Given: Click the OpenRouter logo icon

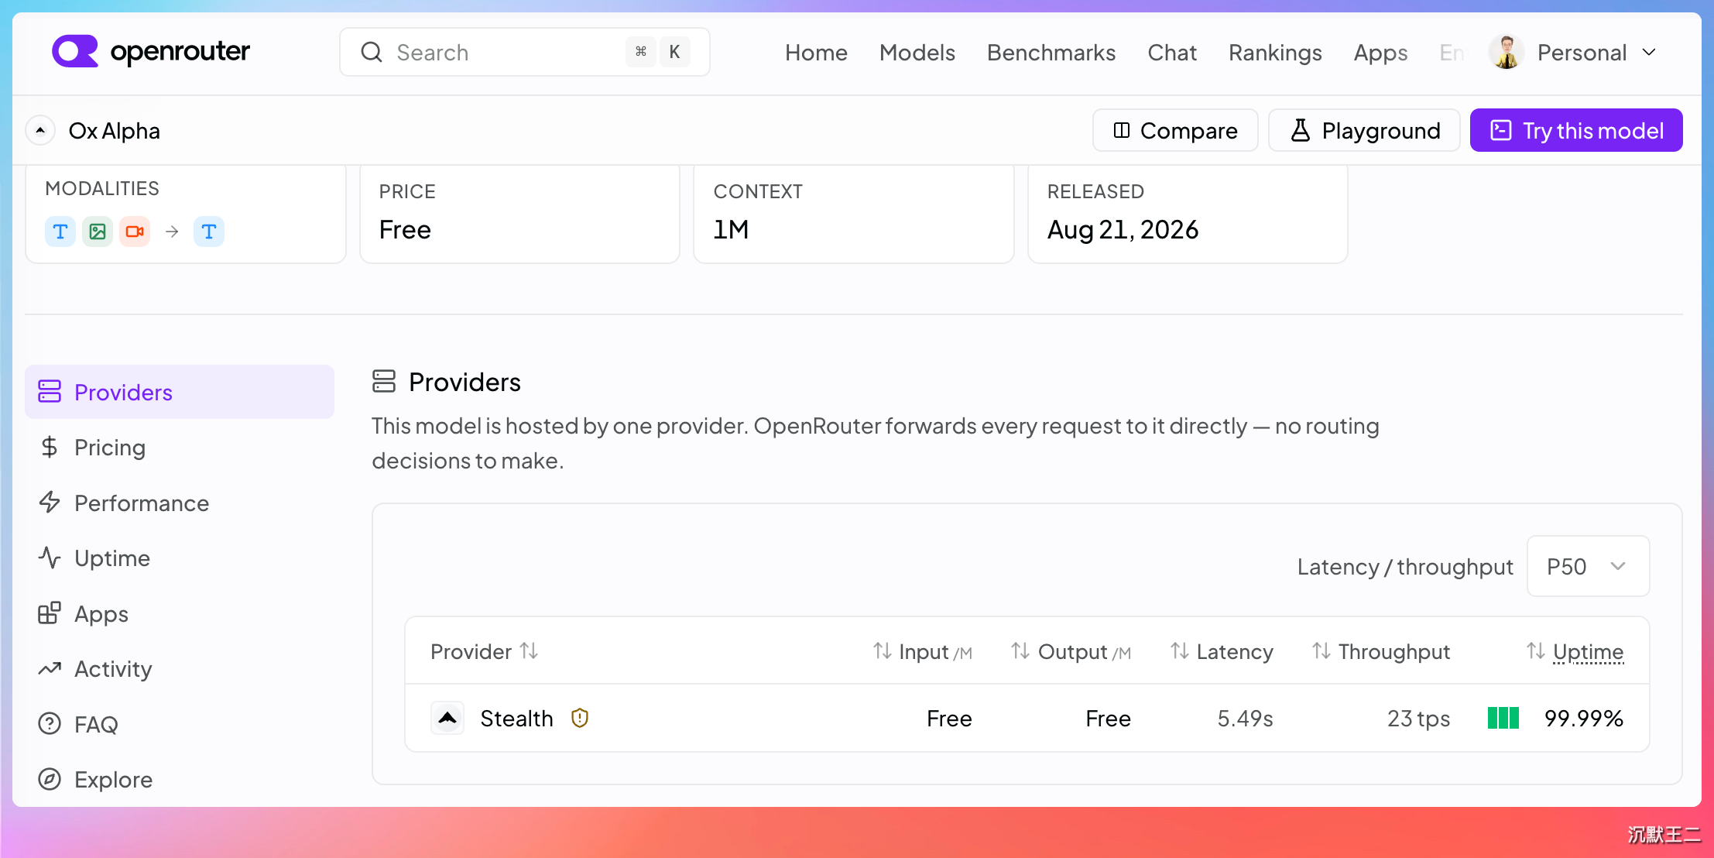Looking at the screenshot, I should [74, 51].
